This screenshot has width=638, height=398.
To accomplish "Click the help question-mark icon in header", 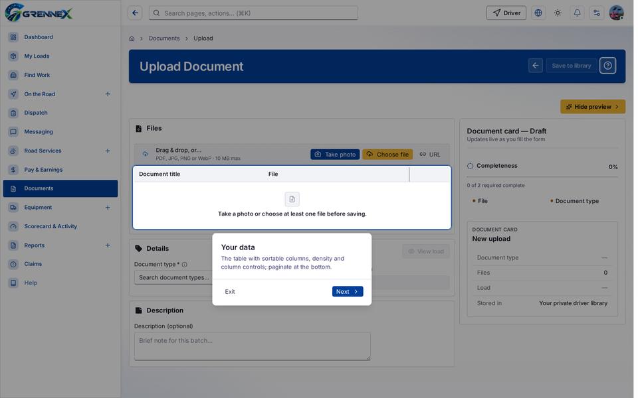I will pos(607,66).
